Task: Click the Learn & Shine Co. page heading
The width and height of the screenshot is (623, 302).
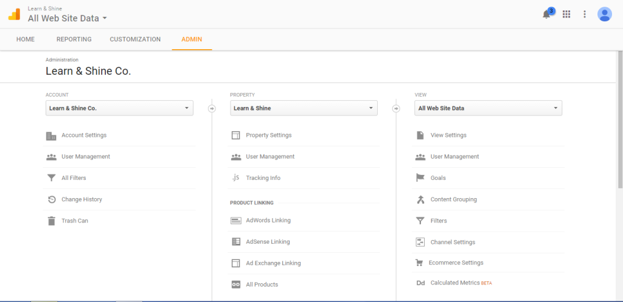Action: point(88,72)
